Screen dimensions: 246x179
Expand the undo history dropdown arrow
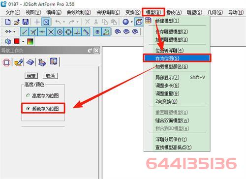pos(64,22)
